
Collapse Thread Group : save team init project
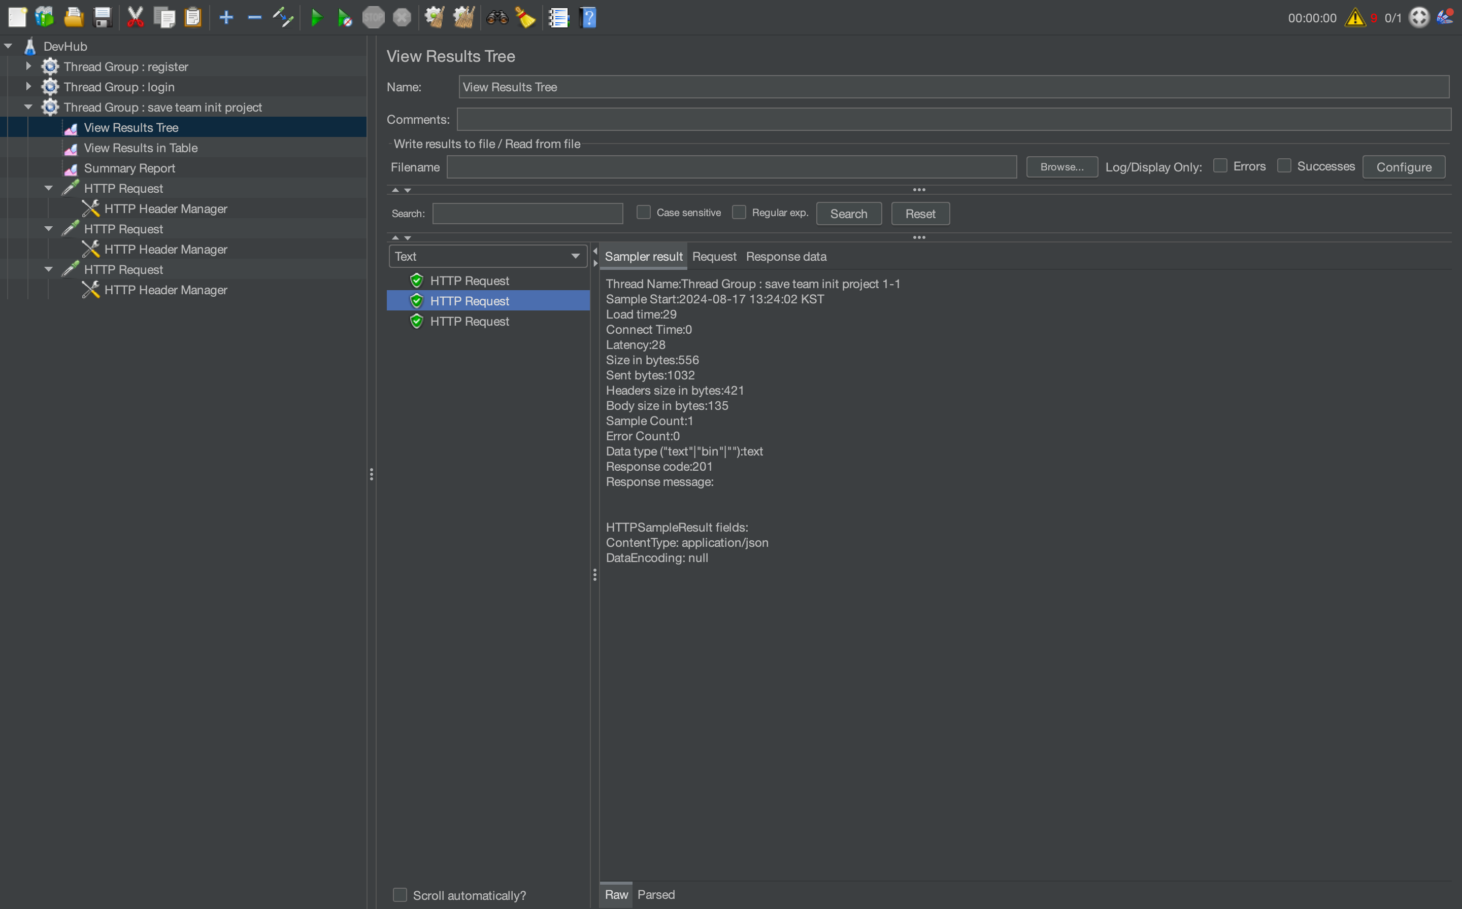28,107
